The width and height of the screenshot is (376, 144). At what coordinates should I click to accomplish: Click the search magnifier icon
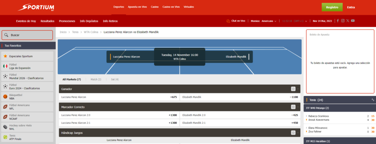[6, 35]
